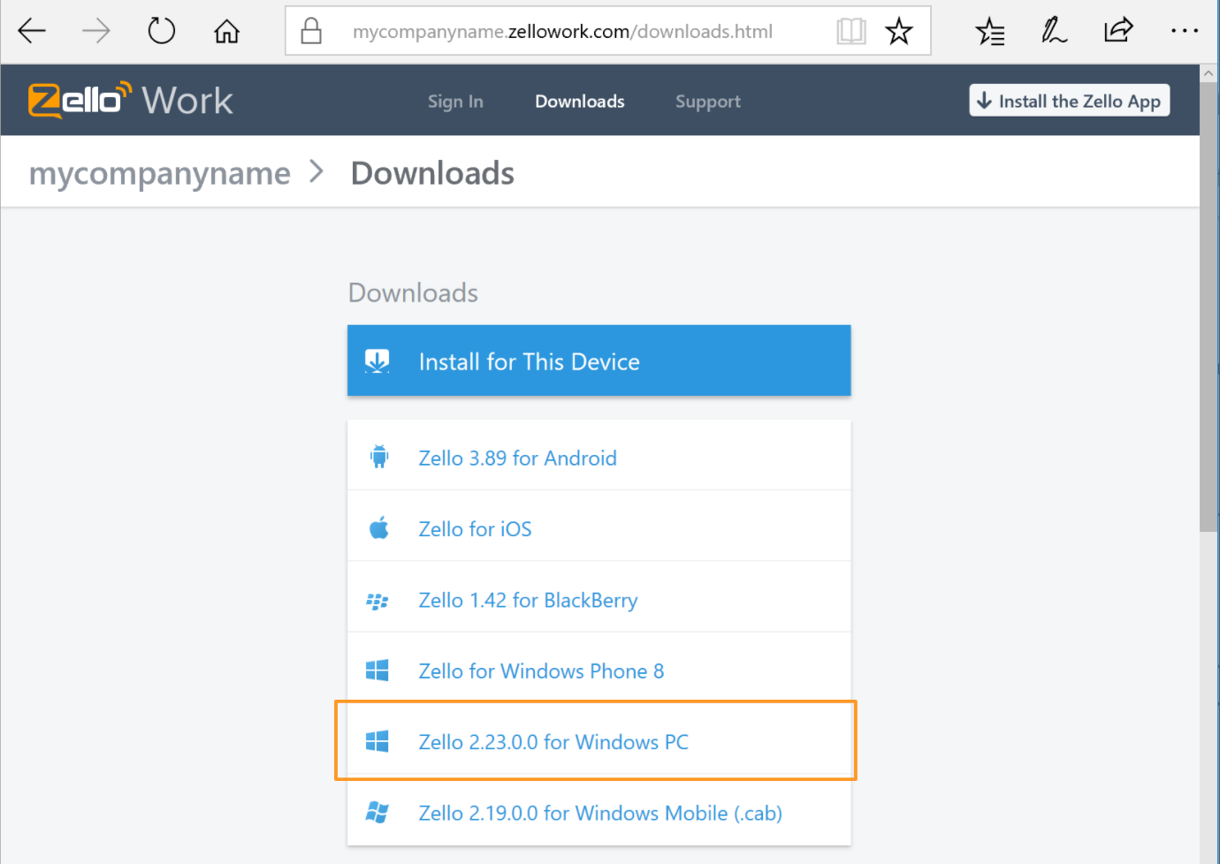The height and width of the screenshot is (864, 1220).
Task: Reload the page with the refresh icon
Action: tap(162, 31)
